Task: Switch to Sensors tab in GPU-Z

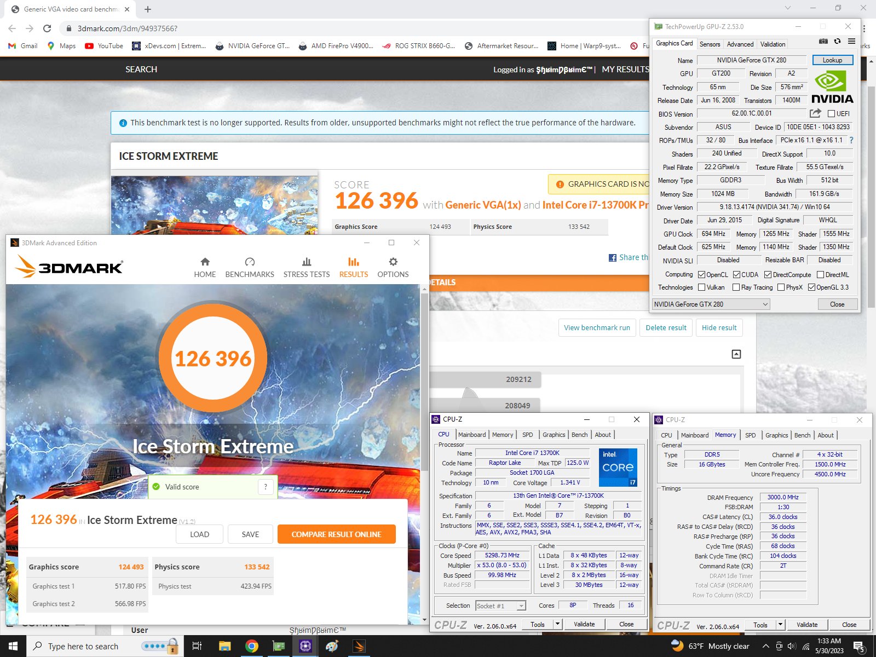Action: click(x=710, y=44)
